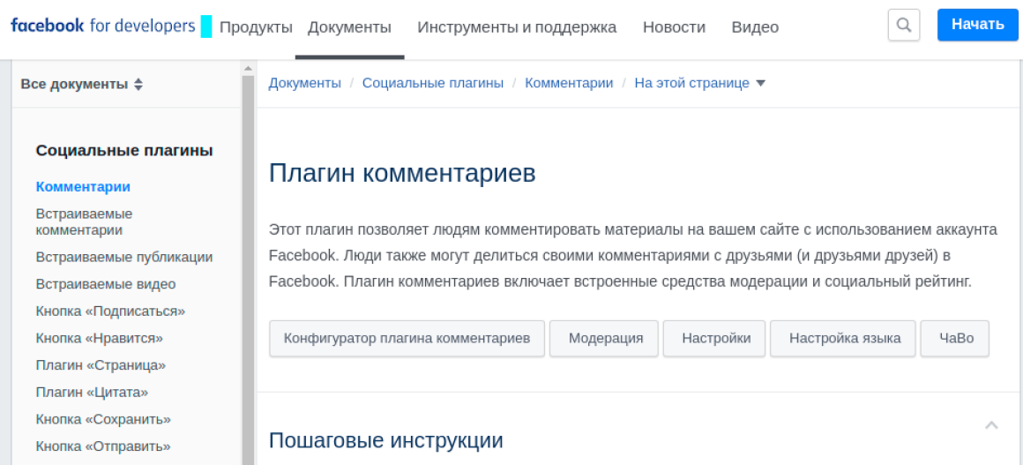Collapse Пошаговые инструкции section with chevron
Image resolution: width=1023 pixels, height=465 pixels.
pos(991,425)
